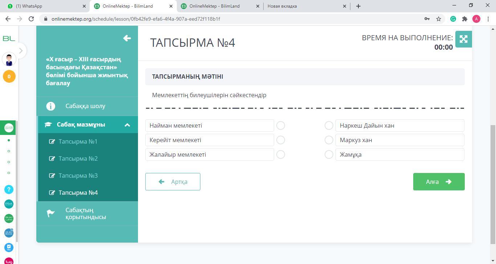Select radio circle next to Наркеш Дайын хан
The image size is (496, 264).
pos(329,125)
